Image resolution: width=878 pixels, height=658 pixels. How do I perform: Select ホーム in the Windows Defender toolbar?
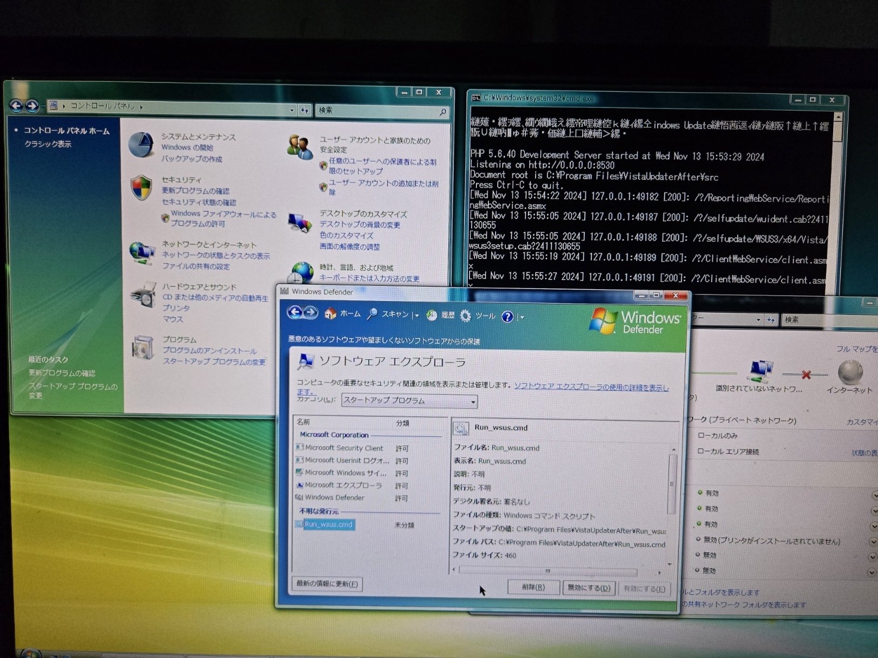(x=348, y=314)
